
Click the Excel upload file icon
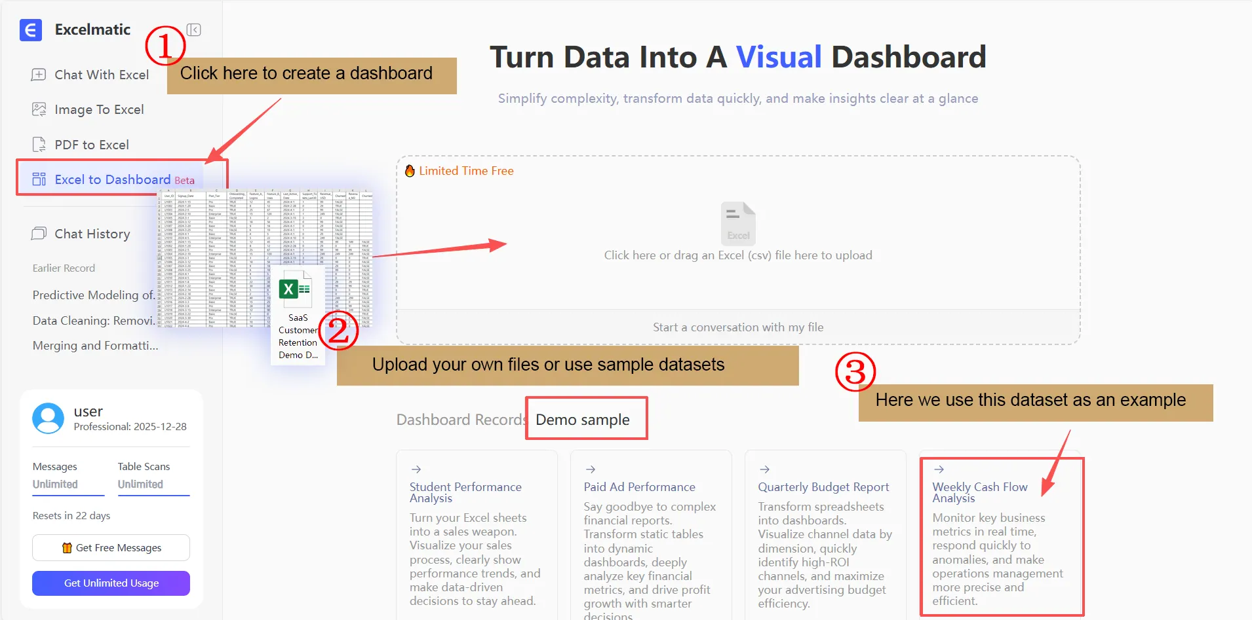[x=737, y=223]
